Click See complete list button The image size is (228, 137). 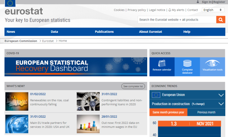click(x=133, y=86)
